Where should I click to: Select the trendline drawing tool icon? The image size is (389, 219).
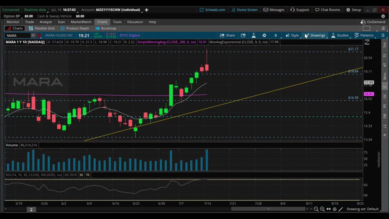coord(341,209)
